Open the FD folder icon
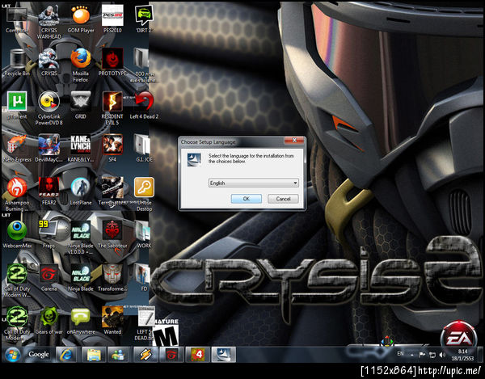485x379 pixels. coord(144,277)
